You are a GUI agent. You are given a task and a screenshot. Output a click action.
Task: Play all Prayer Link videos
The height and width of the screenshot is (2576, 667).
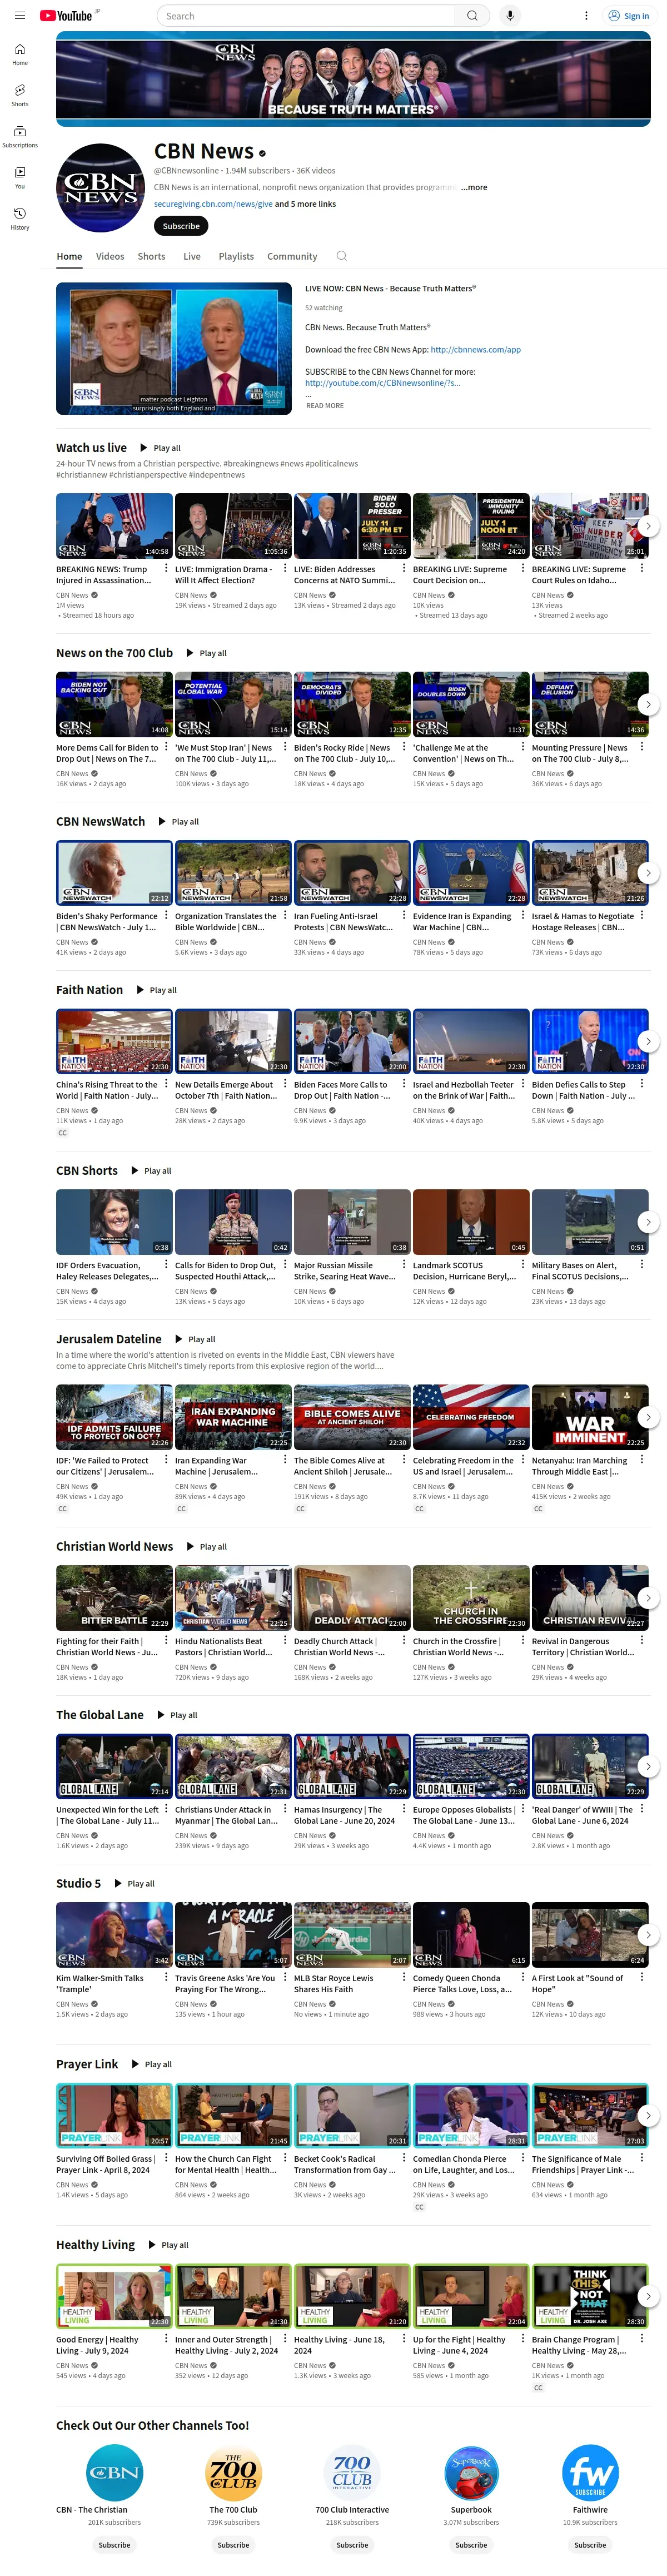(151, 2064)
